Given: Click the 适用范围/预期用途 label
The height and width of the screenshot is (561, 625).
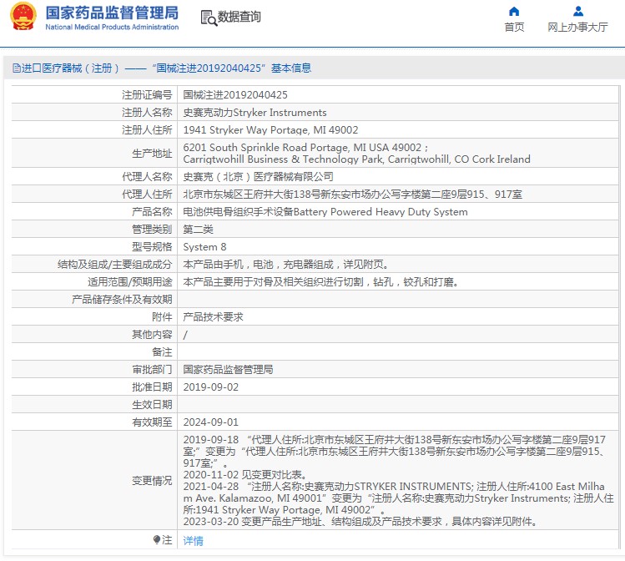Looking at the screenshot, I should coord(130,282).
